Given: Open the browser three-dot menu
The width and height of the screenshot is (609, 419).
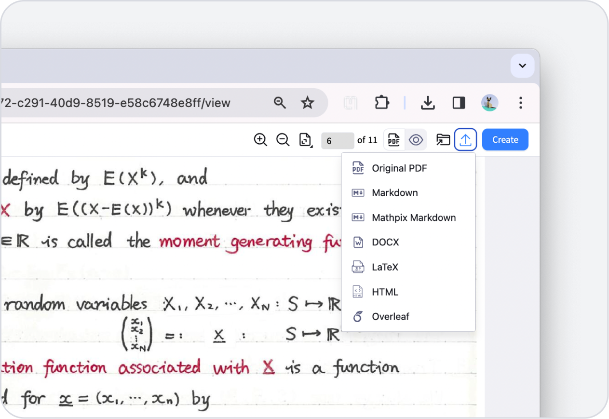Looking at the screenshot, I should [x=521, y=103].
